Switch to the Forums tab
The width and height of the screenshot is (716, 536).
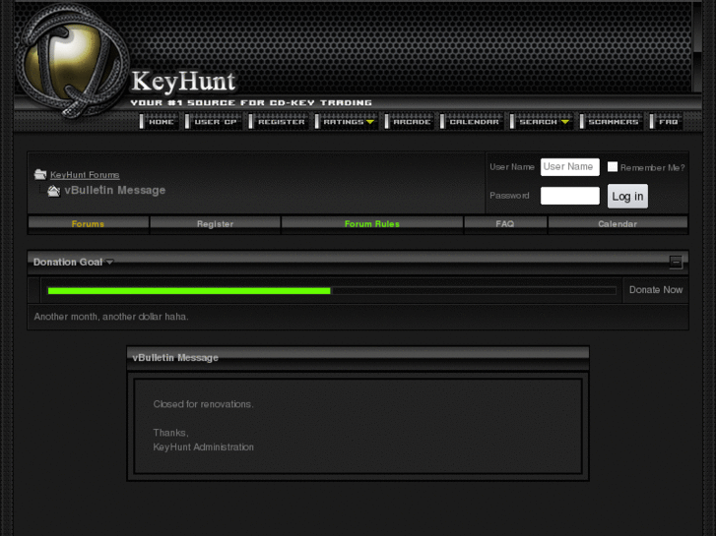(x=88, y=224)
